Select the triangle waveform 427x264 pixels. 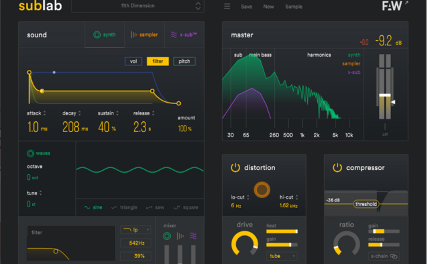click(x=124, y=207)
